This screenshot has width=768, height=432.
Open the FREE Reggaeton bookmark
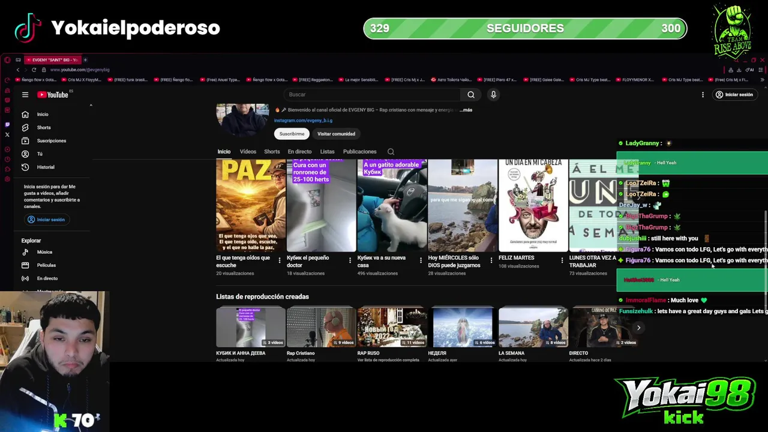click(x=312, y=80)
